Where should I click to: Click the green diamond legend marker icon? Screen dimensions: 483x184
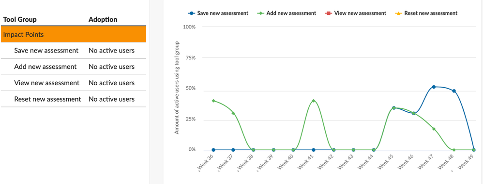[261, 13]
